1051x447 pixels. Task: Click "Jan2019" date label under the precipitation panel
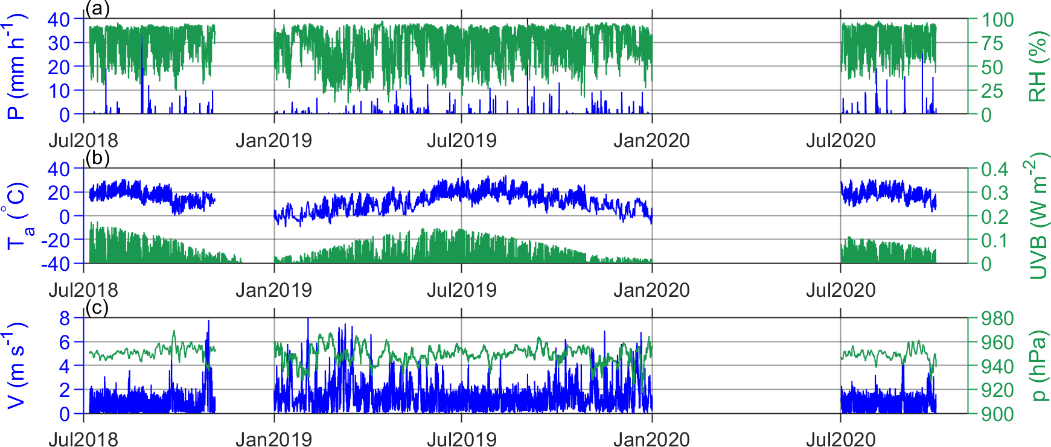click(x=273, y=141)
